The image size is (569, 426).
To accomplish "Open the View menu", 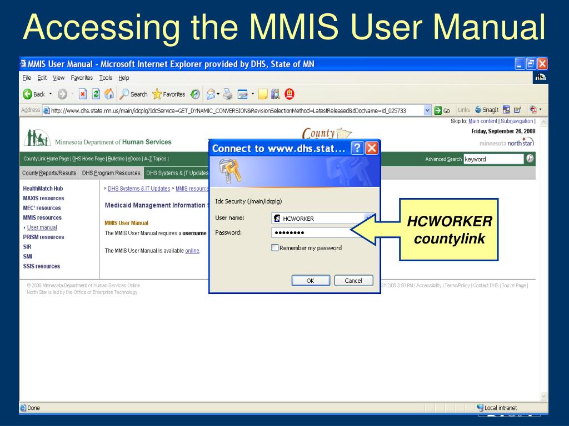I will pyautogui.click(x=58, y=78).
